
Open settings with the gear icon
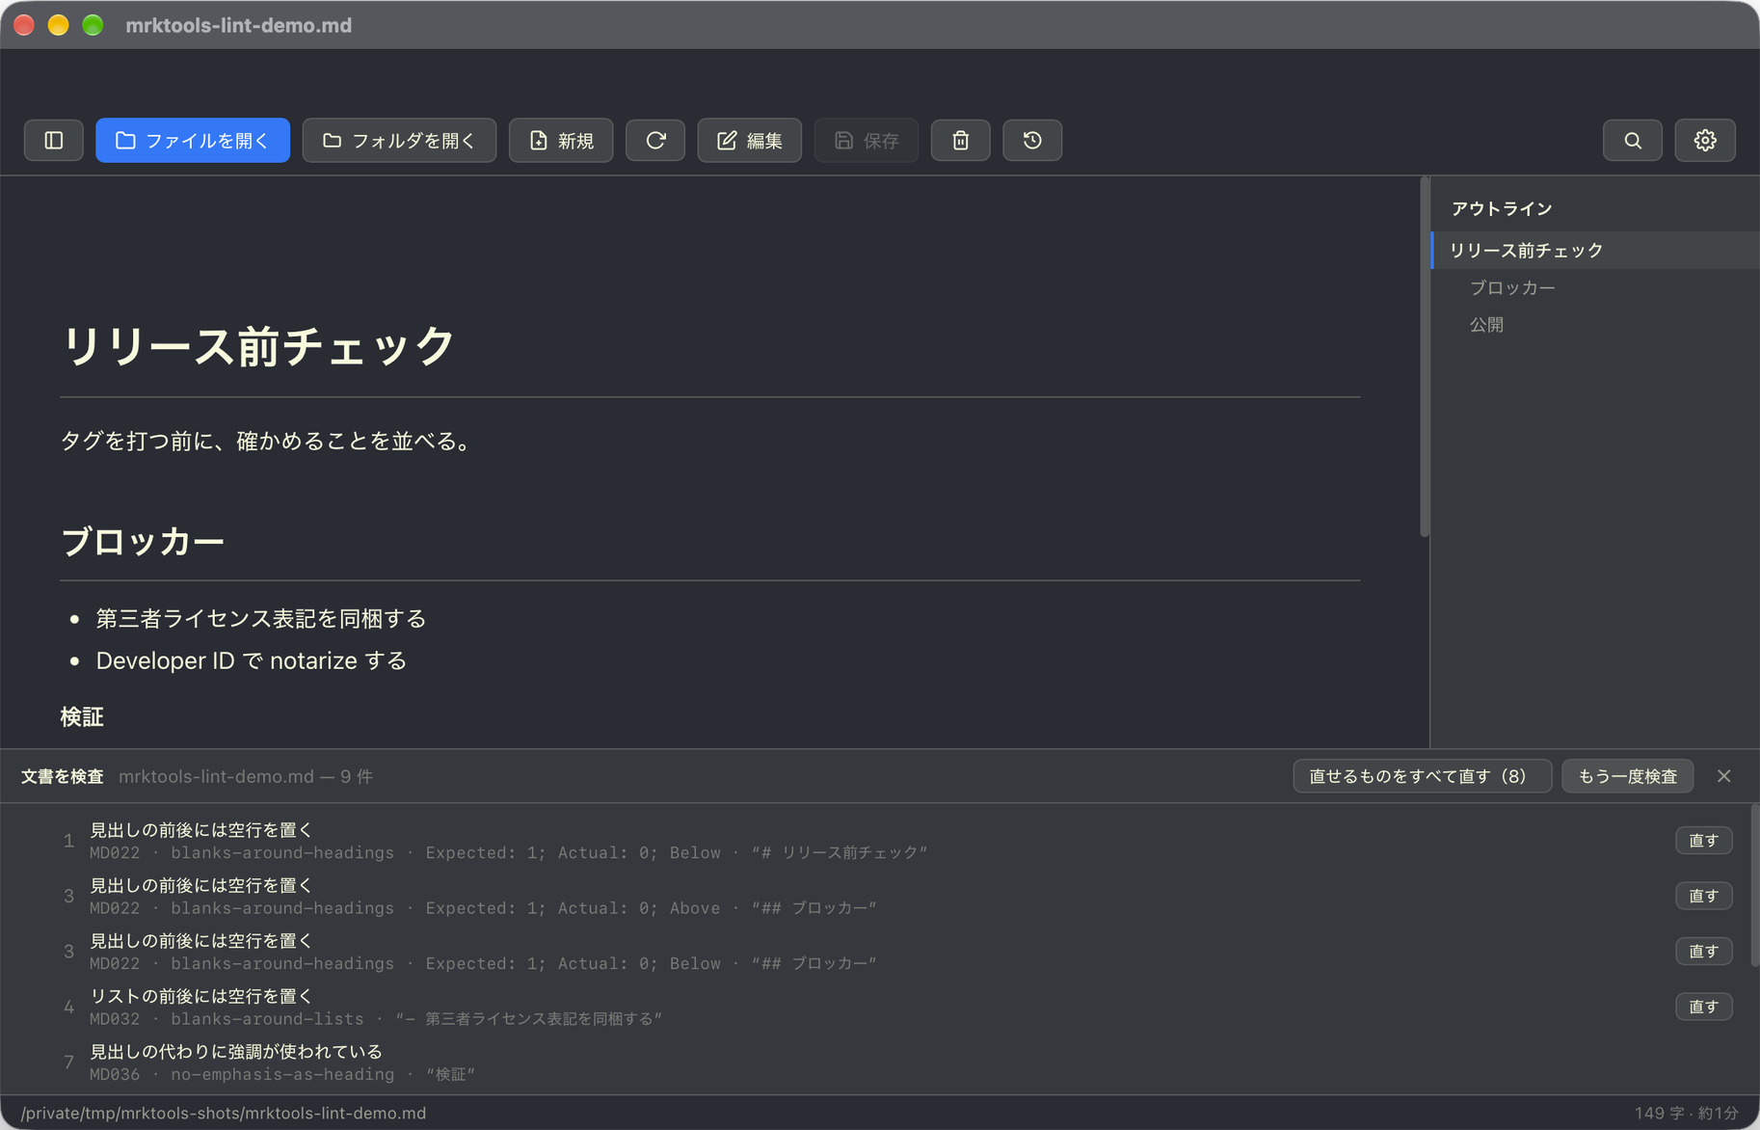pyautogui.click(x=1705, y=141)
